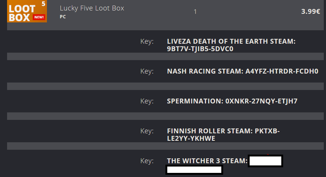This screenshot has height=177, width=326.
Task: Click the 3.99€ price
Action: click(x=310, y=12)
